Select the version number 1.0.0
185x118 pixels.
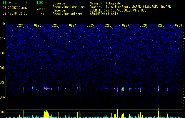click(40, 2)
